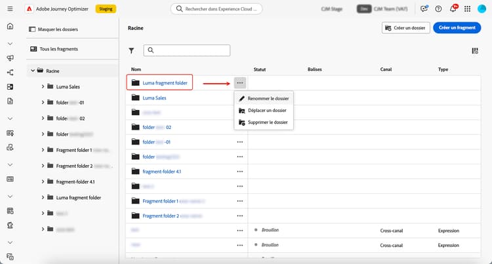
Task: Open Campaigns megaphone icon in sidebar
Action: click(x=10, y=58)
